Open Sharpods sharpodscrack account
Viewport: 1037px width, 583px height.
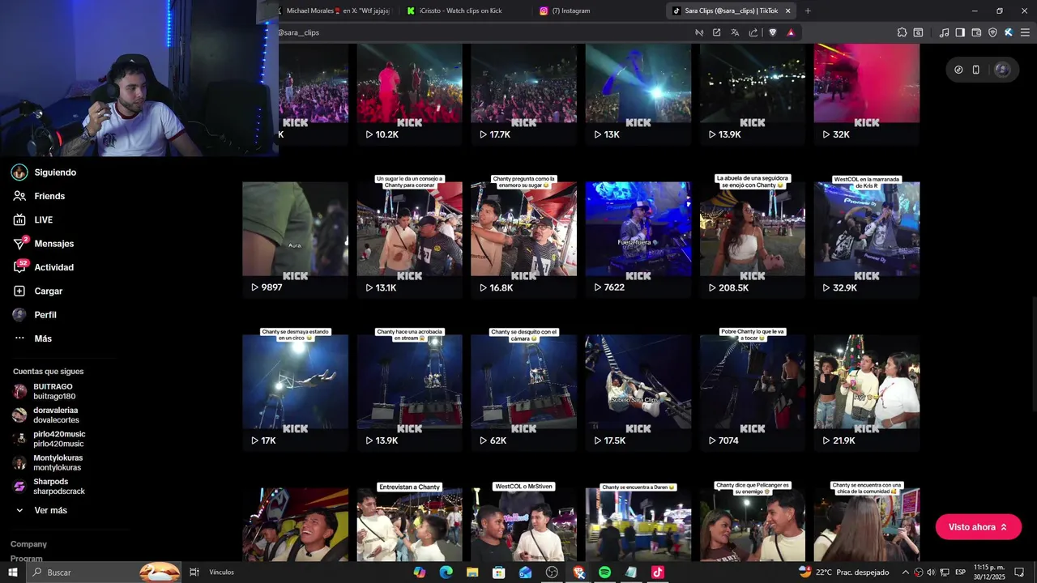click(x=49, y=486)
